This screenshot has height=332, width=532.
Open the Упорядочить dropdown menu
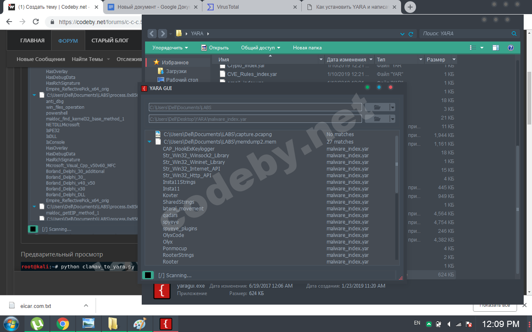170,48
